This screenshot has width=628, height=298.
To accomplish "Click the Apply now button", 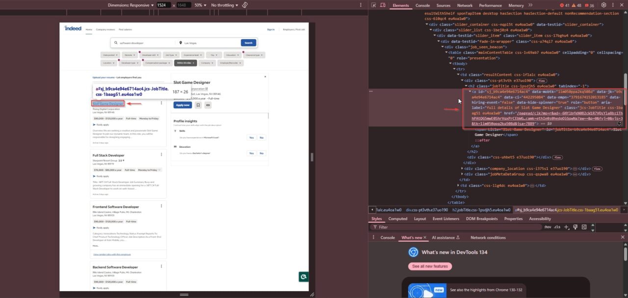I will (183, 105).
